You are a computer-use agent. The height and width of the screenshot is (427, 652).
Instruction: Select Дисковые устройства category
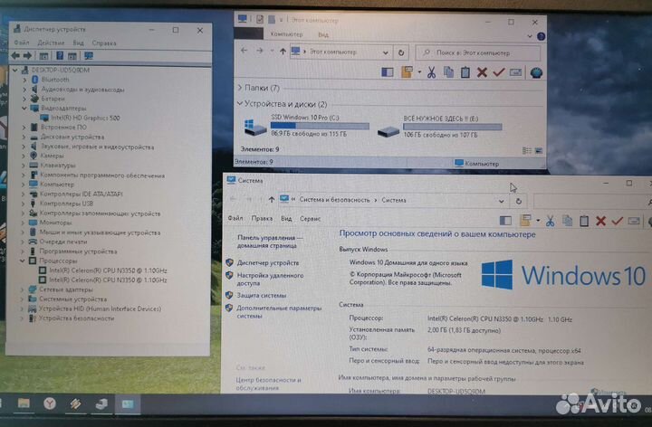pyautogui.click(x=72, y=137)
